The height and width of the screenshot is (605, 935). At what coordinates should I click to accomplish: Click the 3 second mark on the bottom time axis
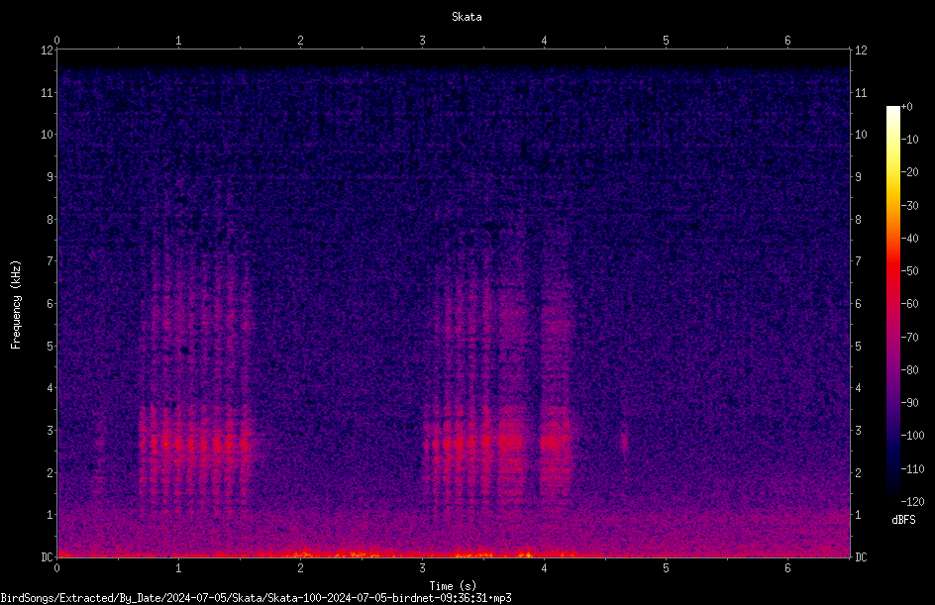422,568
